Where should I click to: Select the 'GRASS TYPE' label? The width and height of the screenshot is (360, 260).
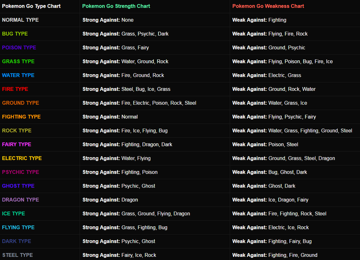coord(18,62)
